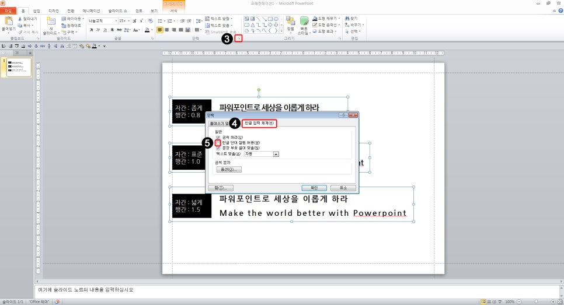
Task: Open the font color (가) picker
Action: 148,30
